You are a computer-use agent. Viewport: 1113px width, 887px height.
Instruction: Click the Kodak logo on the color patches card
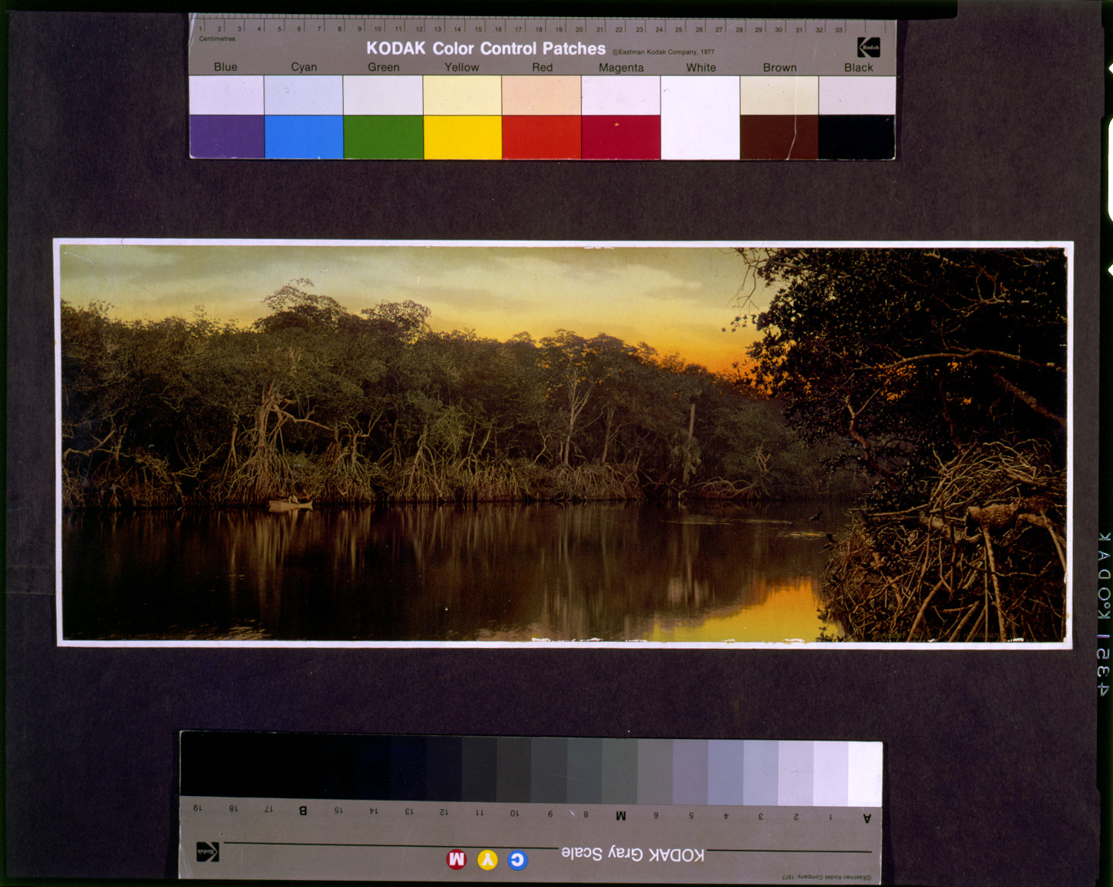869,47
